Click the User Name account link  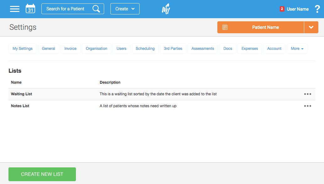298,9
